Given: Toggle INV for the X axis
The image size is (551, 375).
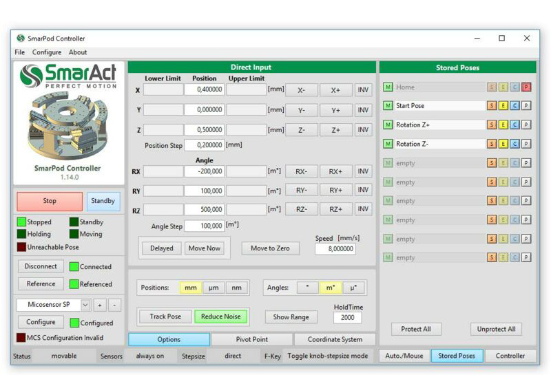Looking at the screenshot, I should pyautogui.click(x=363, y=90).
